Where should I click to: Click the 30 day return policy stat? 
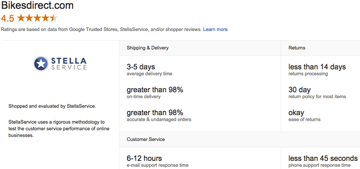(317, 92)
